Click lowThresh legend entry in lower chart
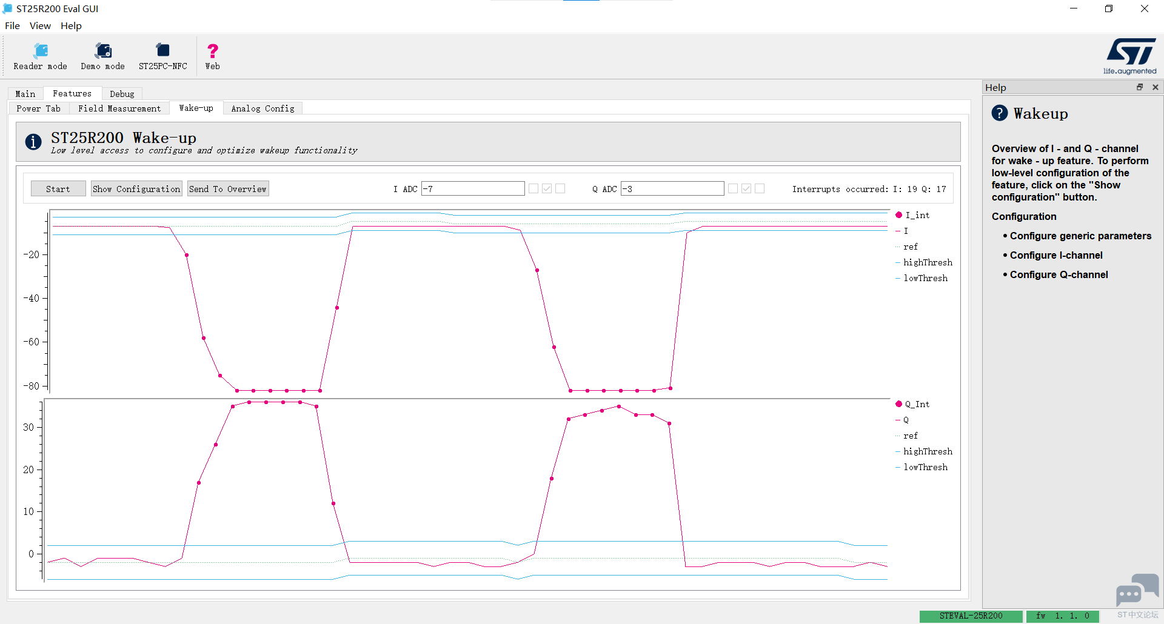 [x=921, y=467]
